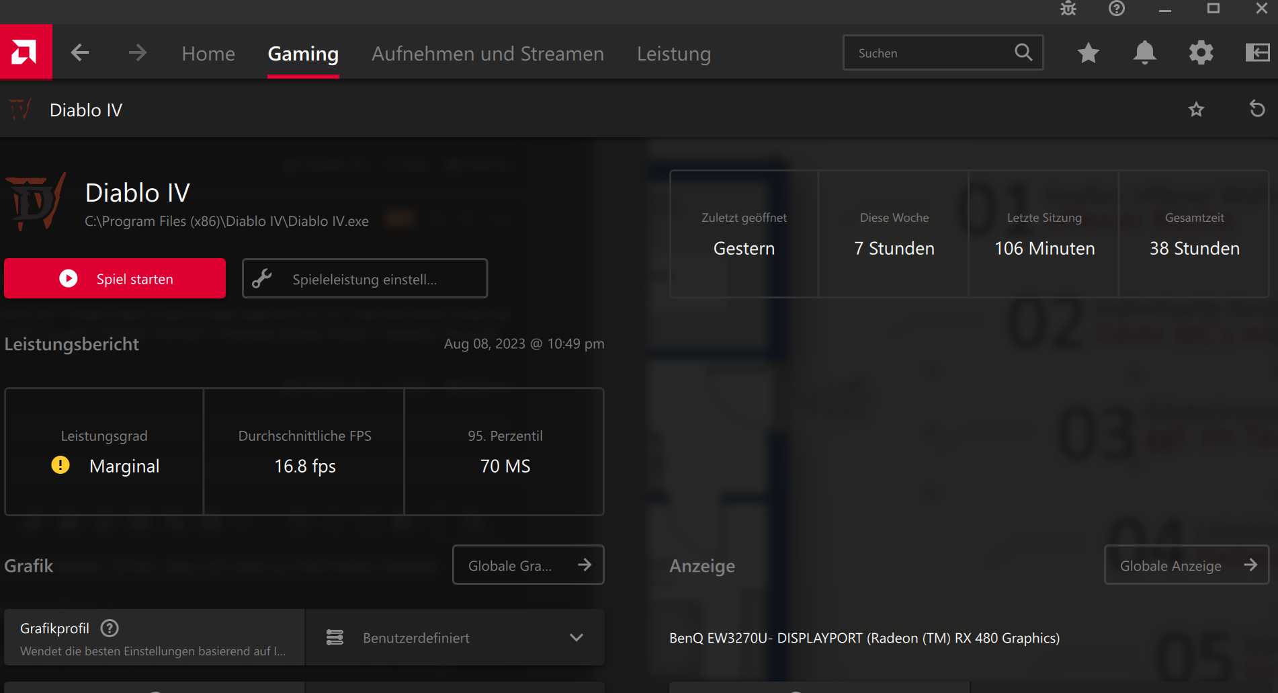Click the bug report icon
The height and width of the screenshot is (693, 1278).
pyautogui.click(x=1068, y=9)
